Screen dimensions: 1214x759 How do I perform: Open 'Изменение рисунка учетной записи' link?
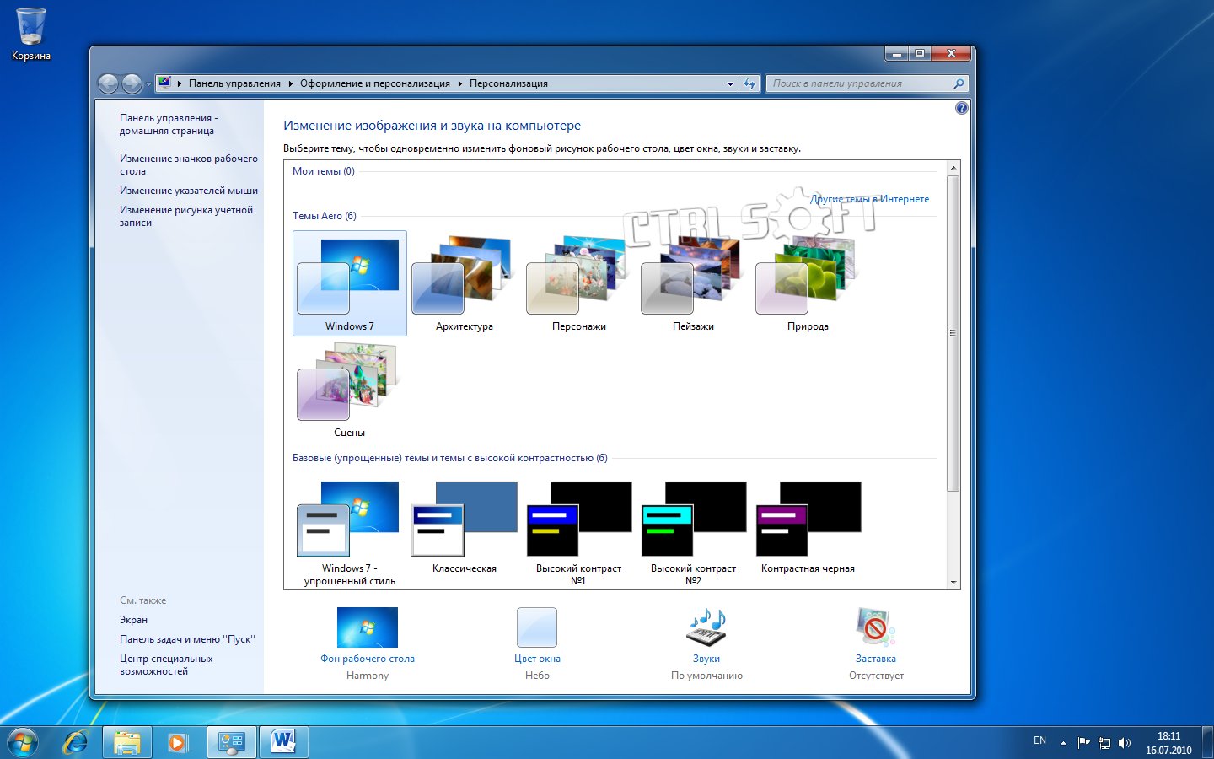(186, 216)
